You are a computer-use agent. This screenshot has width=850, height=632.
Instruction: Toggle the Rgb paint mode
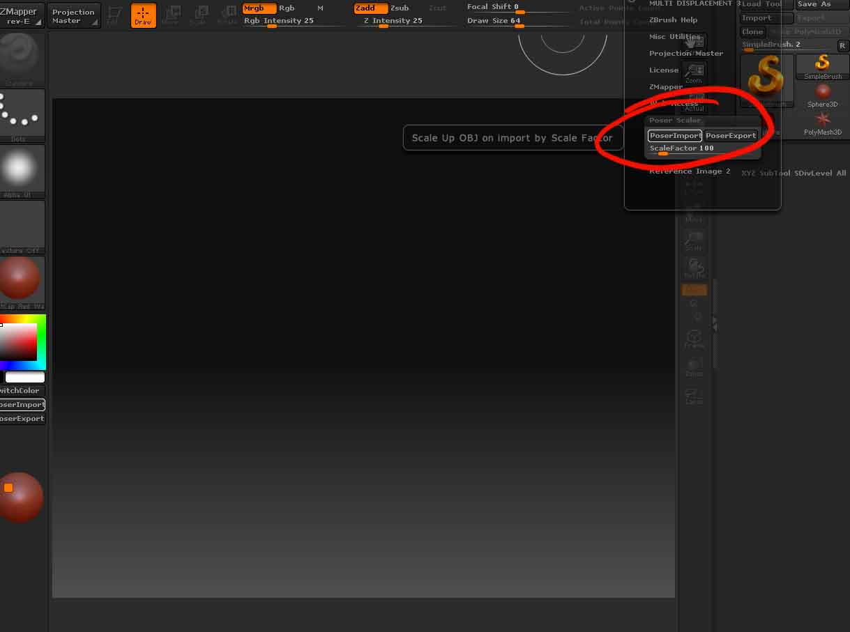tap(287, 8)
